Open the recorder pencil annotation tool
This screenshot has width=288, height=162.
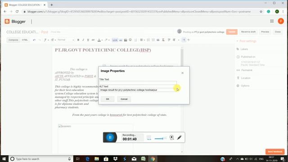(x=180, y=137)
